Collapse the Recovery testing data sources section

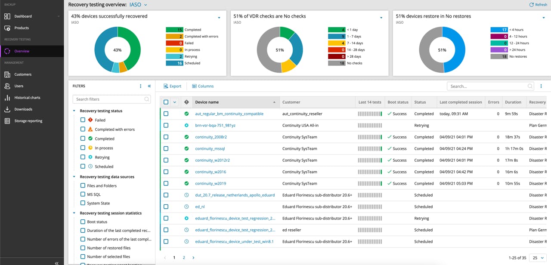tap(74, 177)
